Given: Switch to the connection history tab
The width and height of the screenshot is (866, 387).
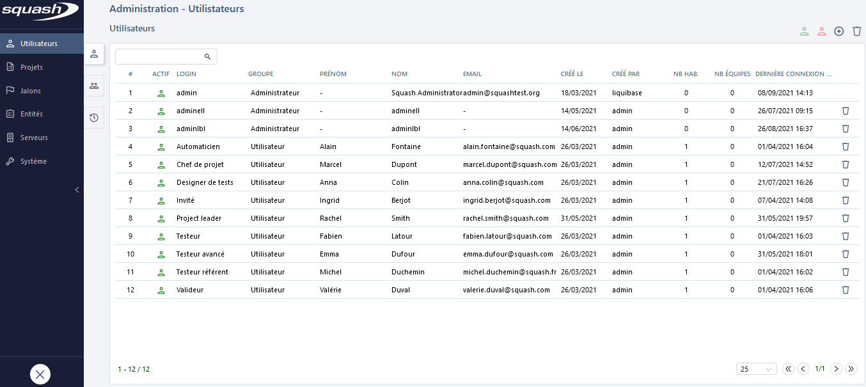Looking at the screenshot, I should 94,118.
